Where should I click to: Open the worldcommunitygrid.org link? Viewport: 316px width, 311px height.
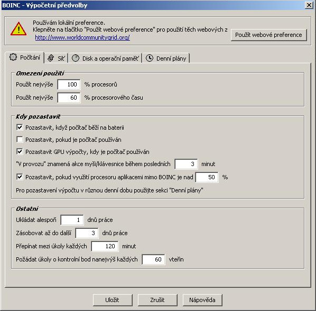pyautogui.click(x=82, y=37)
